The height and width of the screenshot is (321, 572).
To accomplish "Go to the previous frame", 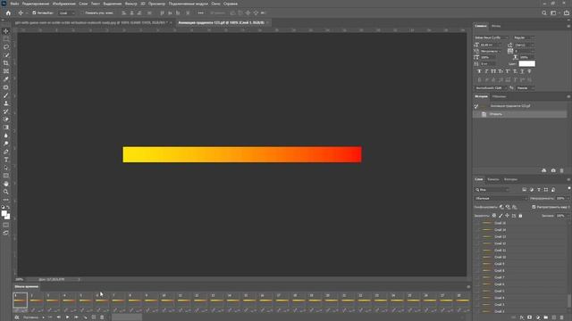I will click(x=59, y=317).
